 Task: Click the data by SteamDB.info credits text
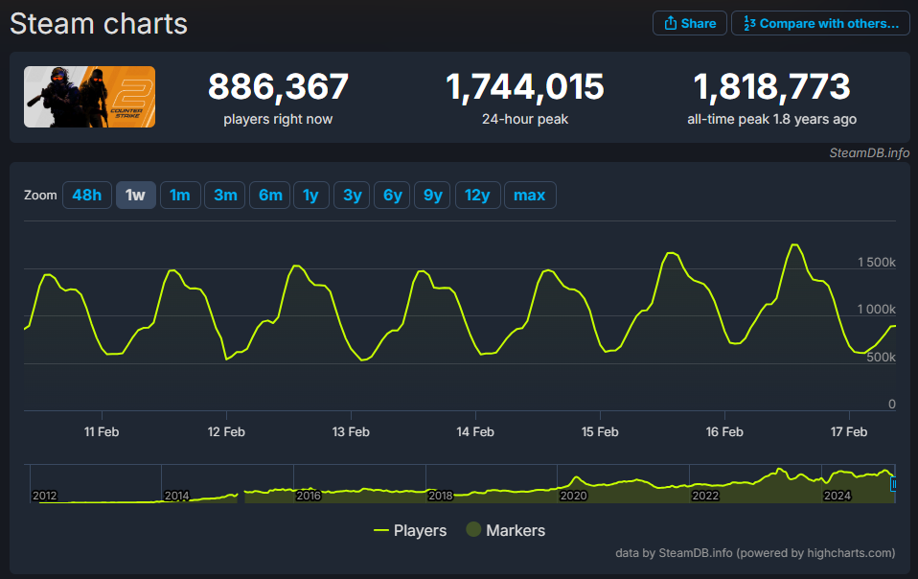pyautogui.click(x=755, y=553)
